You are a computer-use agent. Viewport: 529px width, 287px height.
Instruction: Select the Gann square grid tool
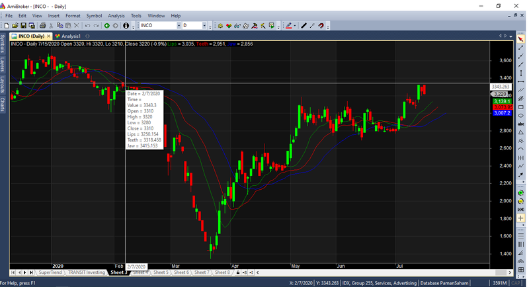click(x=521, y=269)
